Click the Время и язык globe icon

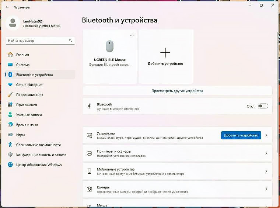10,125
